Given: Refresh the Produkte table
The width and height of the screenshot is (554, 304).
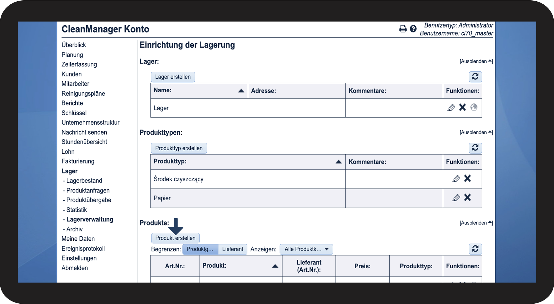Looking at the screenshot, I should pyautogui.click(x=475, y=249).
